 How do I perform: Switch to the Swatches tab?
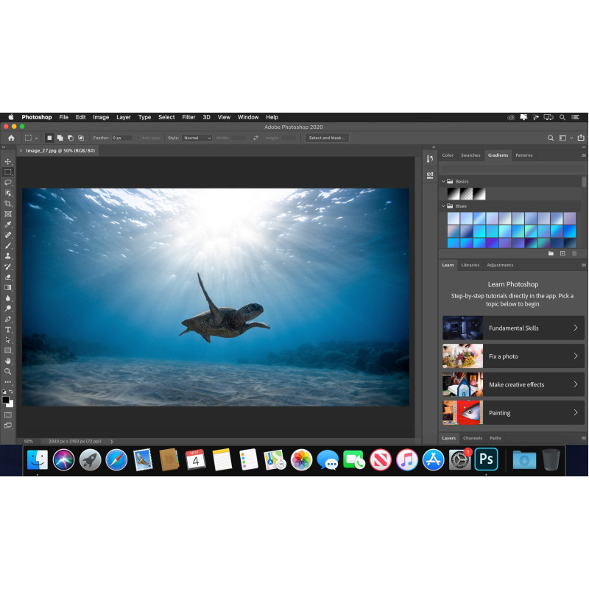pyautogui.click(x=470, y=155)
